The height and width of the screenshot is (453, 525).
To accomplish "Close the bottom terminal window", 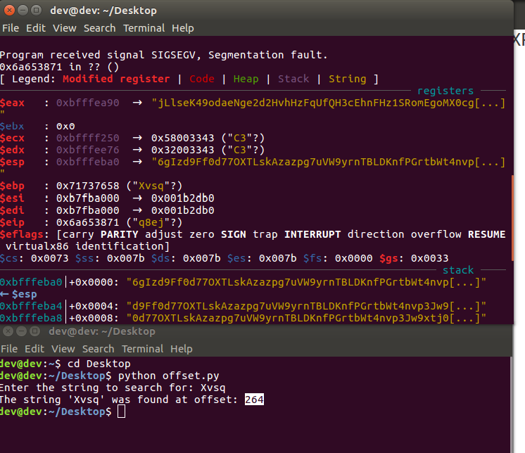I will pos(8,331).
